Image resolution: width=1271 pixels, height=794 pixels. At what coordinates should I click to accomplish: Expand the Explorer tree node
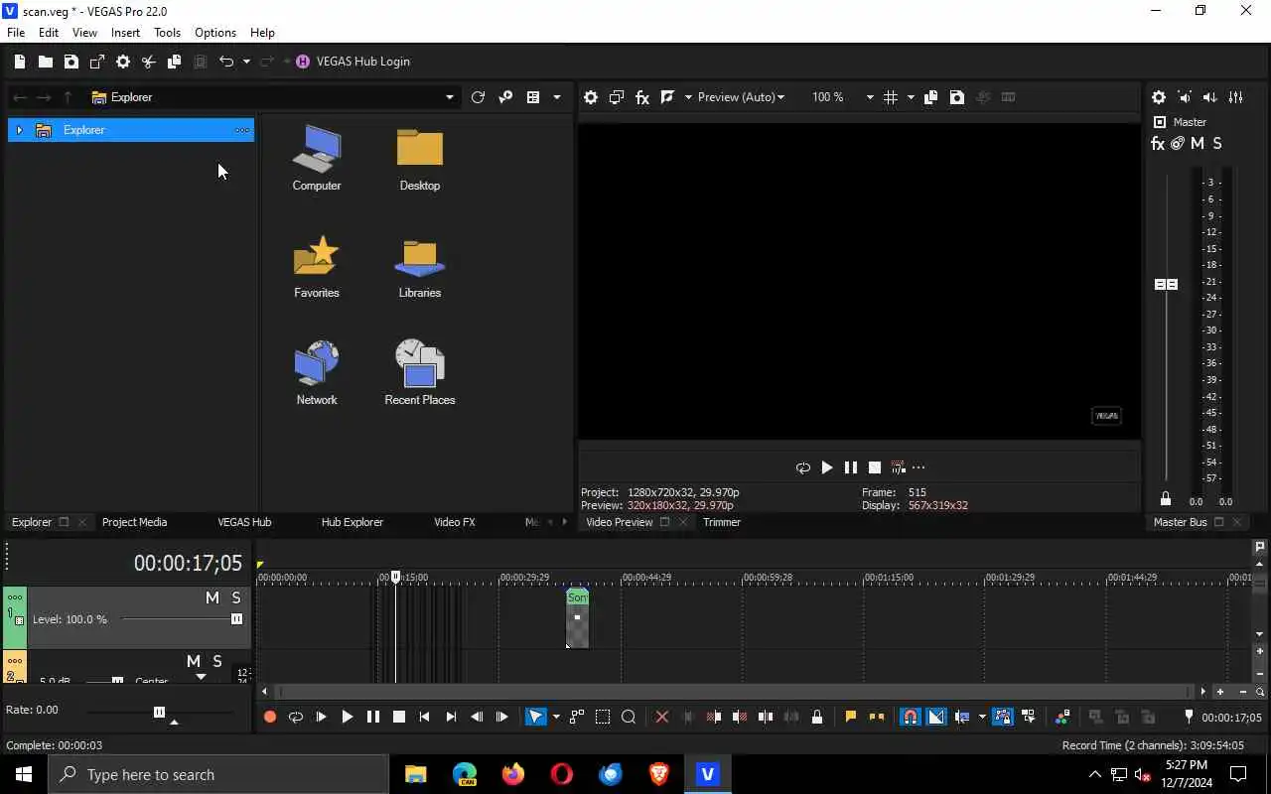pyautogui.click(x=19, y=130)
